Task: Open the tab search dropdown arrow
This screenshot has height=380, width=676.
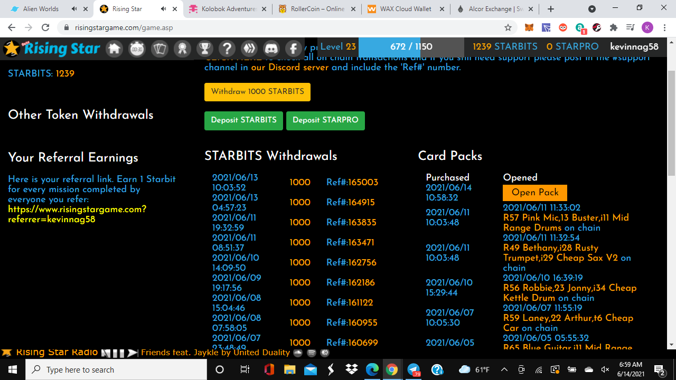Action: pos(592,9)
